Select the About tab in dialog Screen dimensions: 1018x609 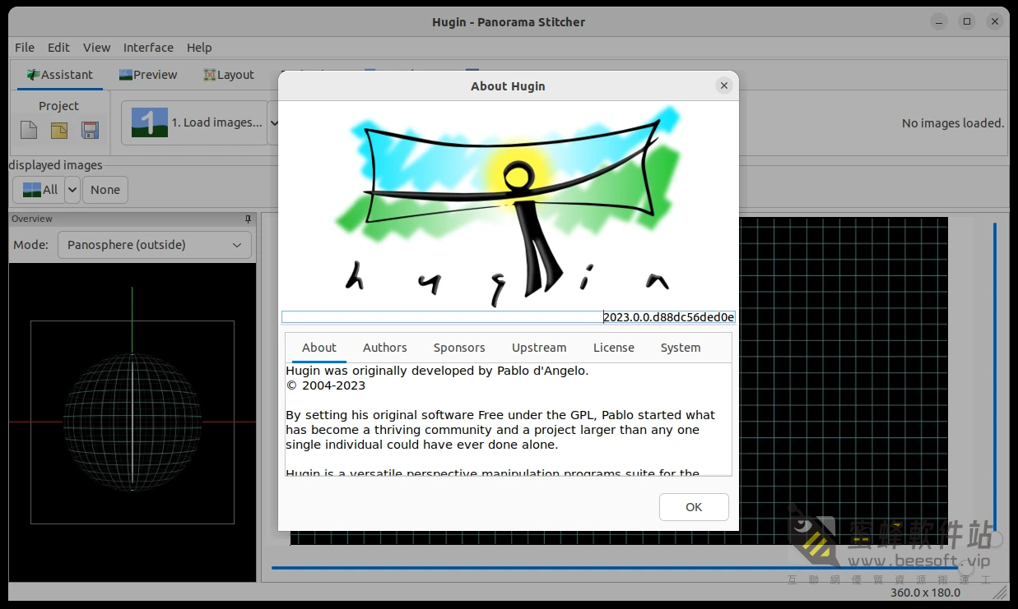(319, 348)
